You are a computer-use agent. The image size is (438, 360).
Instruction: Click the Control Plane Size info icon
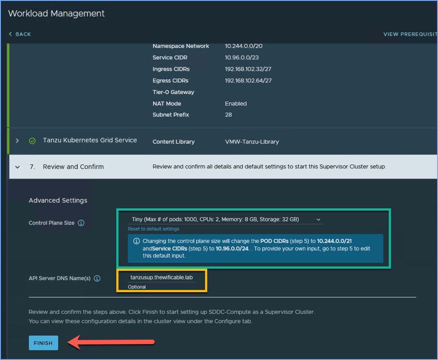[x=81, y=223]
